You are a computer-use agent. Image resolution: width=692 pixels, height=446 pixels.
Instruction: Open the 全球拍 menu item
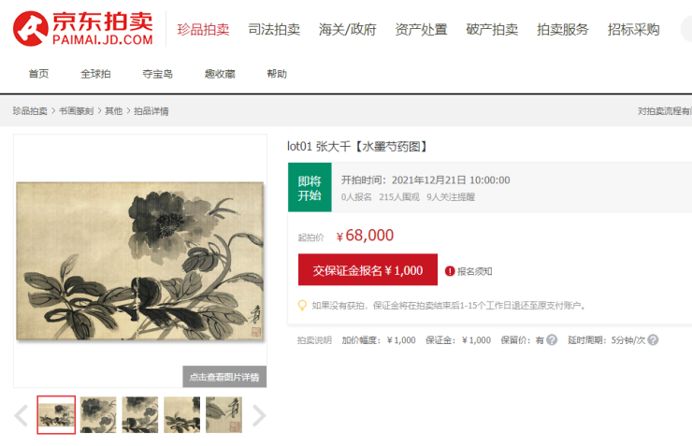[x=95, y=74]
